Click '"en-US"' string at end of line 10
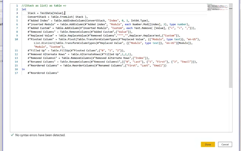 tap(192, 39)
